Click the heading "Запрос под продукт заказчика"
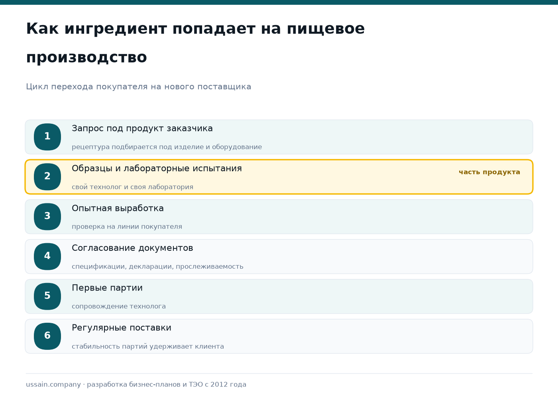This screenshot has height=398, width=558. 142,129
